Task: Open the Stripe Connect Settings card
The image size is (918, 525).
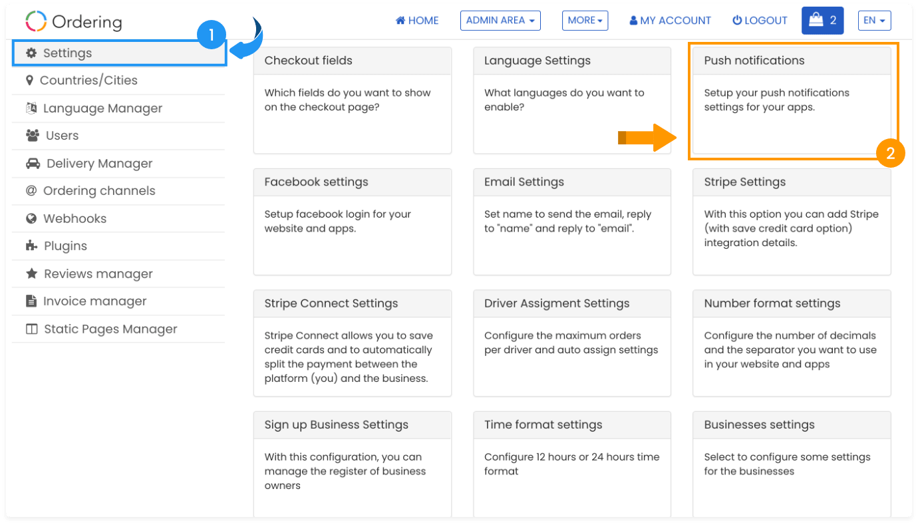Action: [353, 343]
